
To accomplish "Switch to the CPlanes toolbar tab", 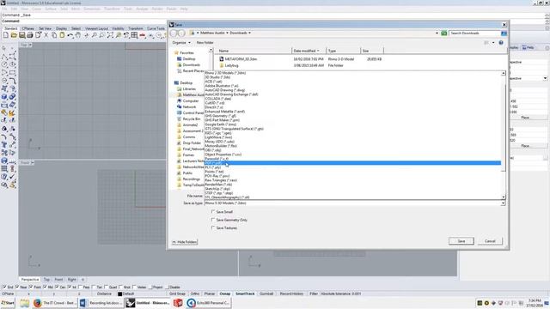I will click(28, 28).
